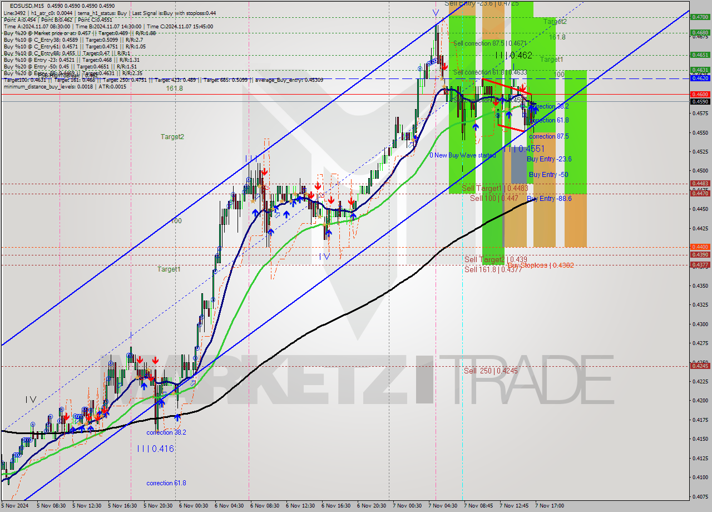Image resolution: width=712 pixels, height=512 pixels.
Task: Click the 0.4300 price axis value
Action: pyautogui.click(x=699, y=324)
